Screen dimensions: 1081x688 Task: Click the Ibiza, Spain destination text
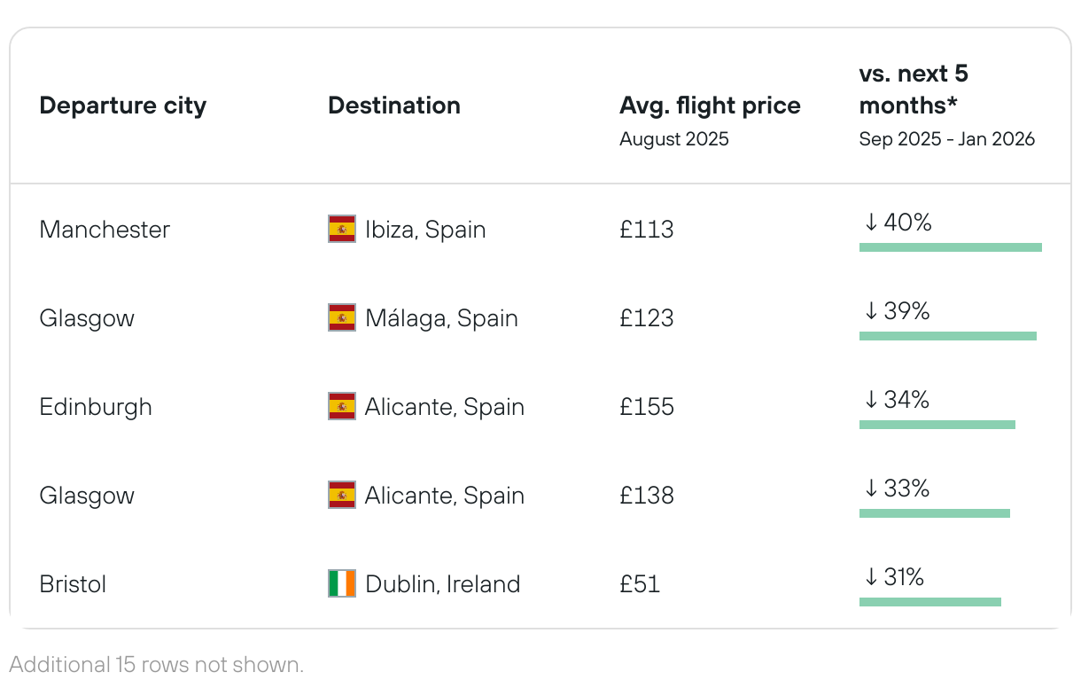click(425, 230)
